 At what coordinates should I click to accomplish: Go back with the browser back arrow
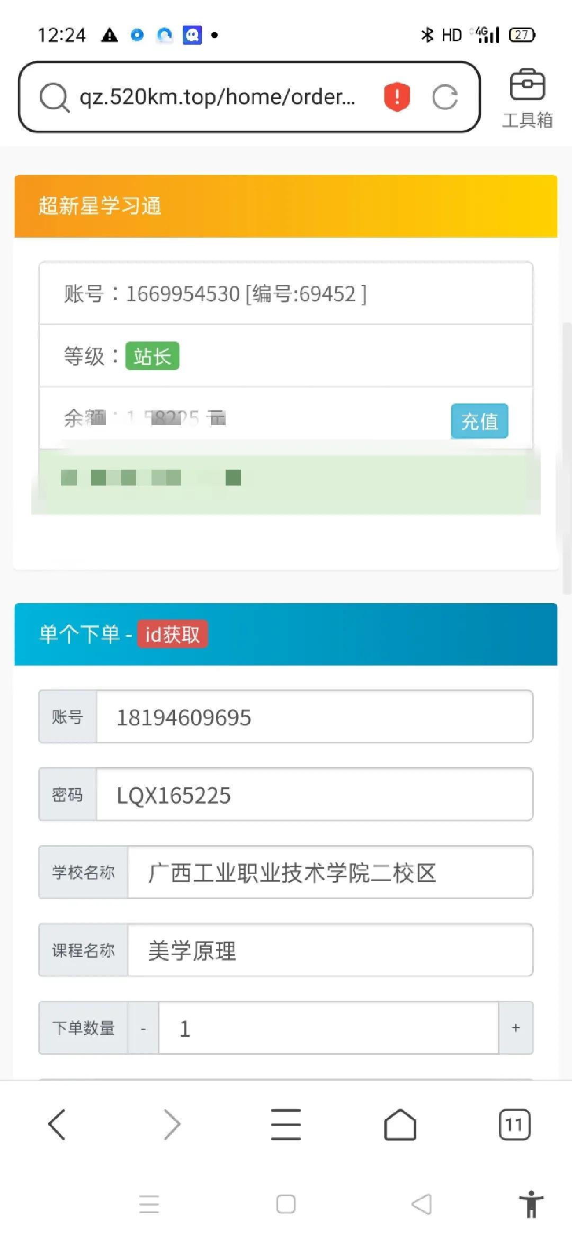tap(57, 1124)
